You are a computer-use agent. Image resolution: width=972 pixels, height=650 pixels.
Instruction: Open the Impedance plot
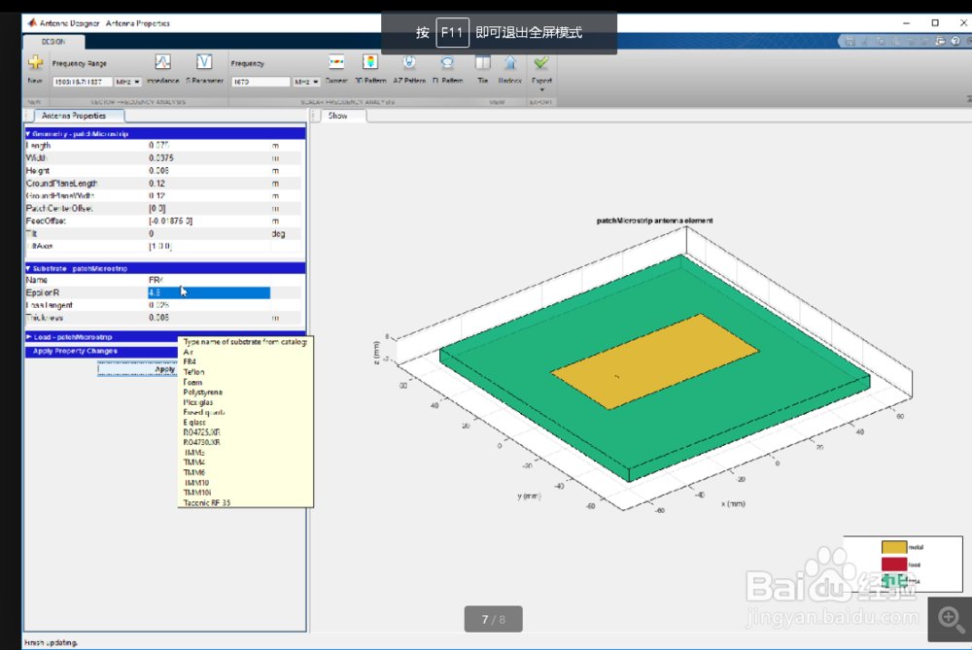[162, 62]
